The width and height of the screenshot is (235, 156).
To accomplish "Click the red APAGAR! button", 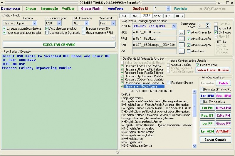I will pos(223,131).
